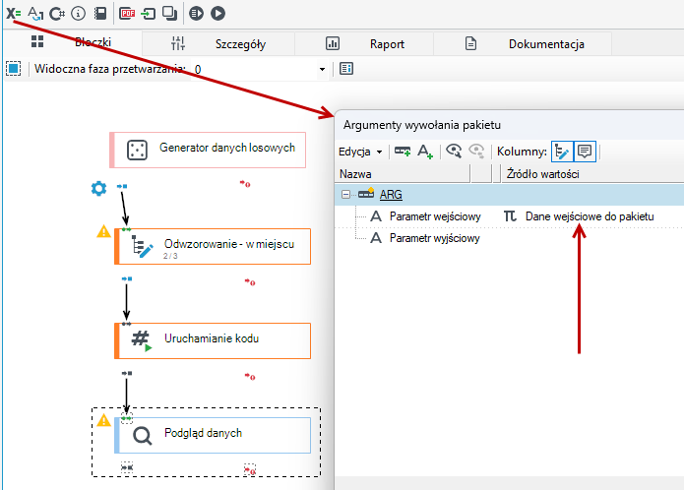
Task: Open the C# code icon in the toolbar
Action: [57, 14]
